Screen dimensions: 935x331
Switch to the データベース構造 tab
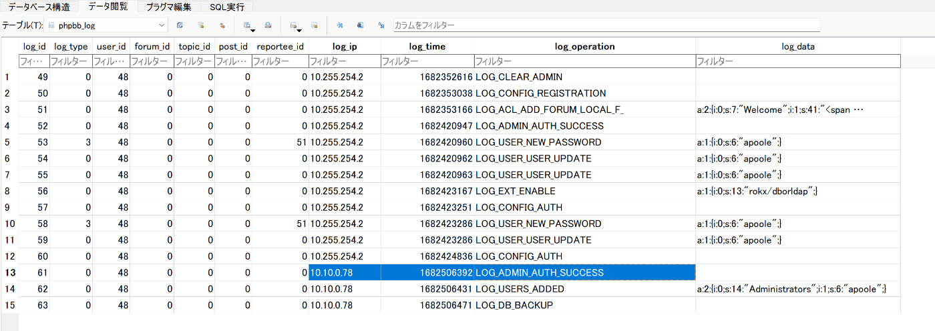(38, 7)
